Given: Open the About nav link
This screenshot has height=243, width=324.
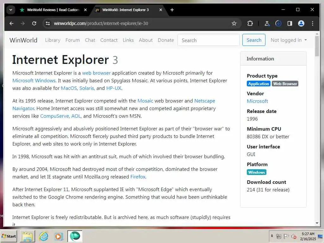Looking at the screenshot, I should pyautogui.click(x=146, y=40).
